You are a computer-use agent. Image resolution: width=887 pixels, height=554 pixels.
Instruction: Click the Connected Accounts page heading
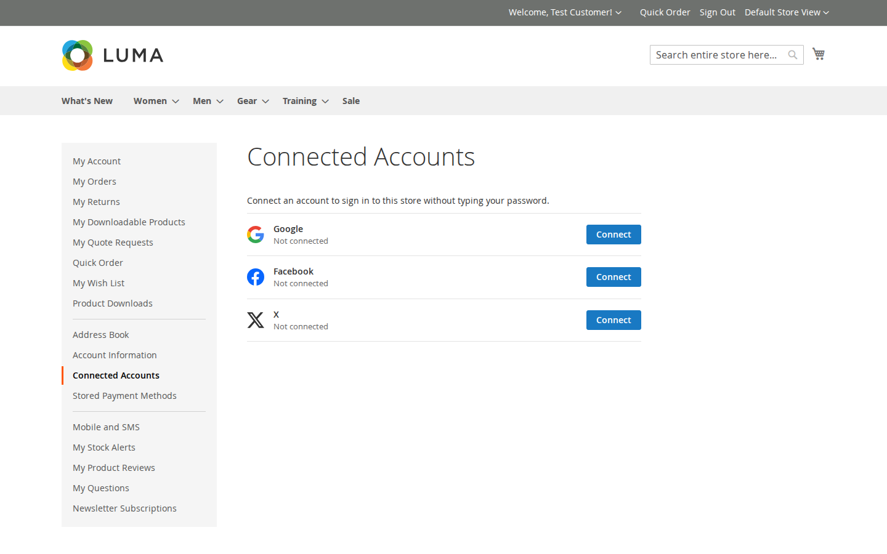point(361,157)
